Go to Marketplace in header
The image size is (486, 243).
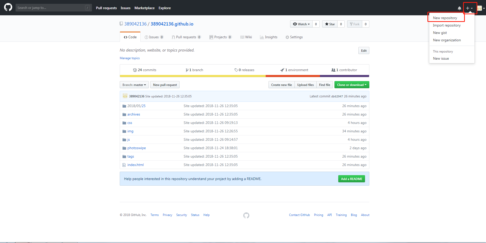(x=144, y=8)
